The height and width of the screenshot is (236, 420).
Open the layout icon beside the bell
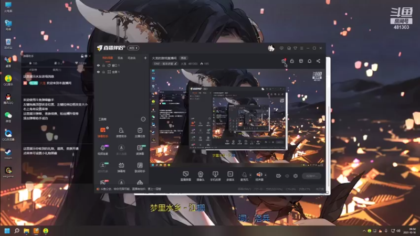301,61
